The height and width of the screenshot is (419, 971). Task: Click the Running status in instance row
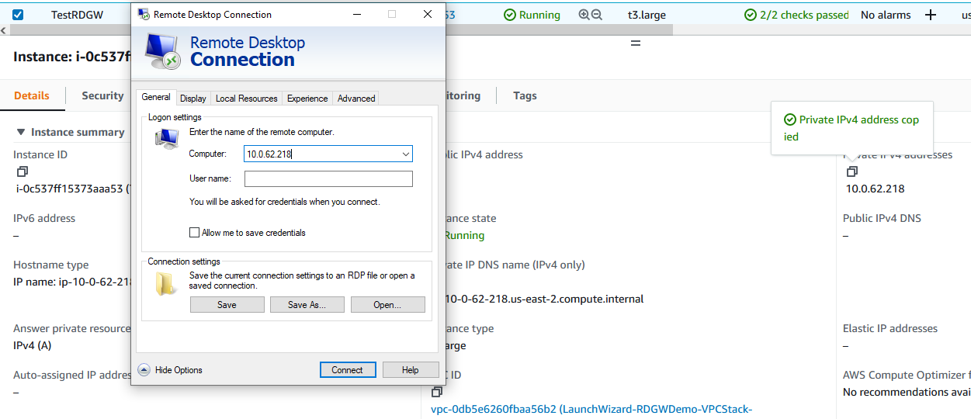tap(532, 15)
